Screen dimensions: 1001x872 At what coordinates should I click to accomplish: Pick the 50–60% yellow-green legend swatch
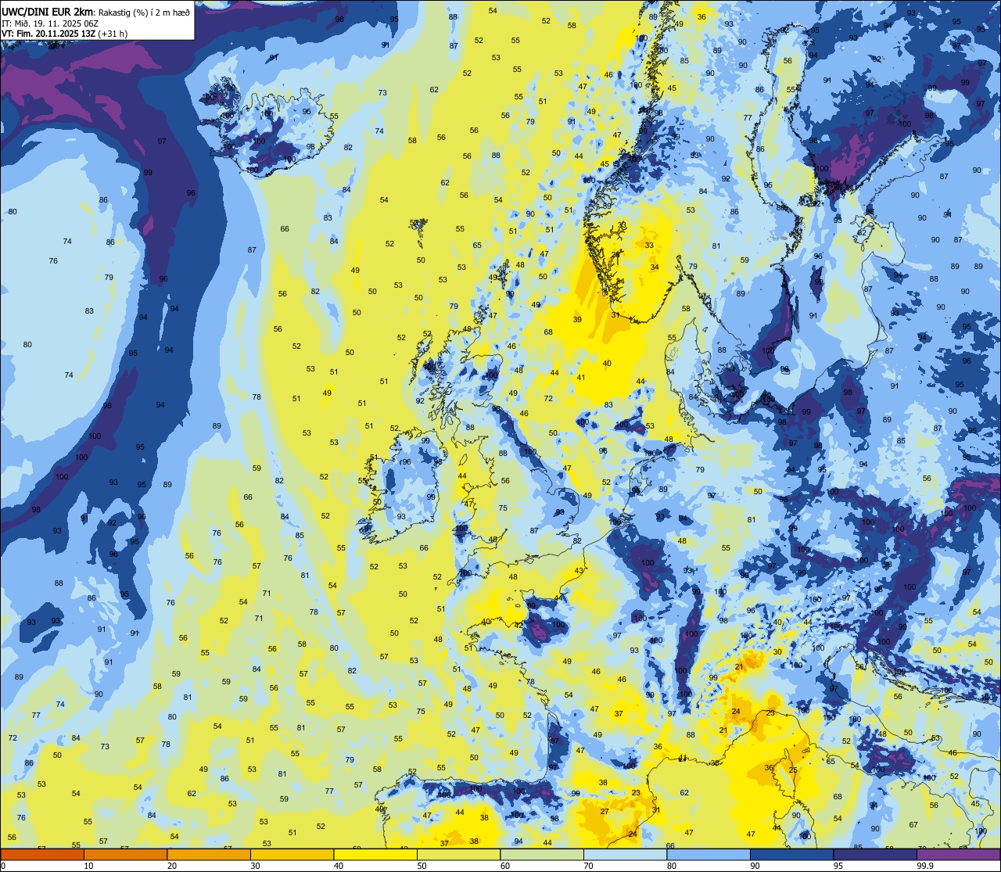click(458, 854)
